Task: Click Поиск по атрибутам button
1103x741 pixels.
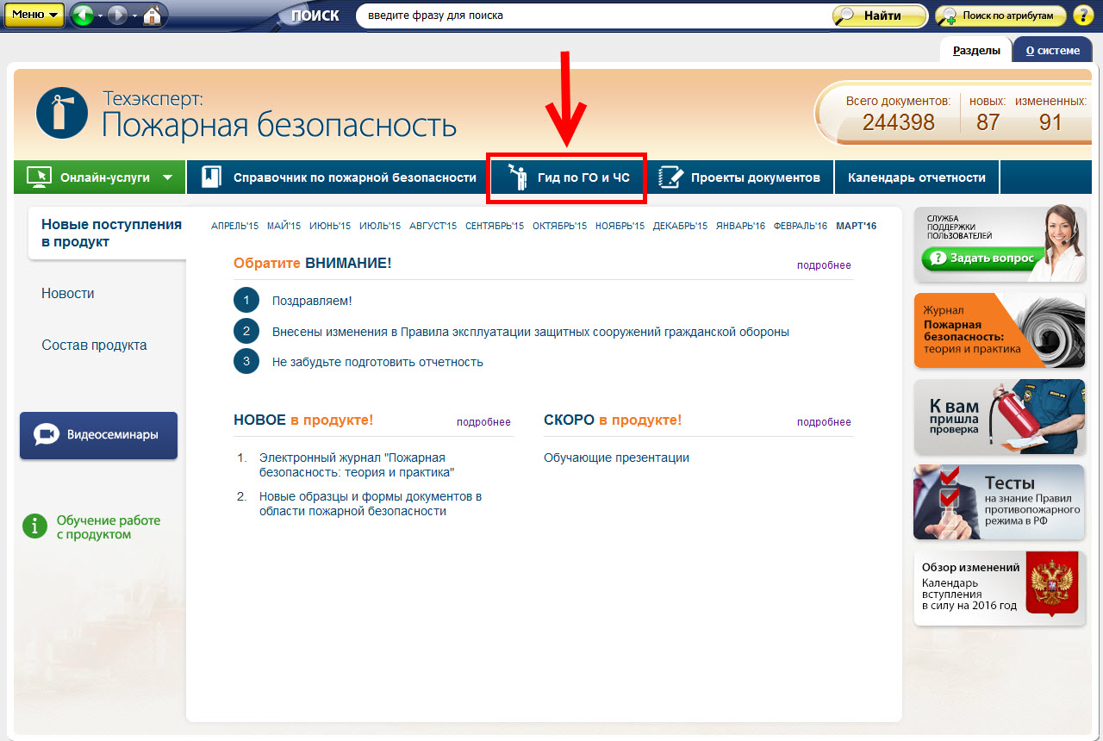Action: (1000, 16)
